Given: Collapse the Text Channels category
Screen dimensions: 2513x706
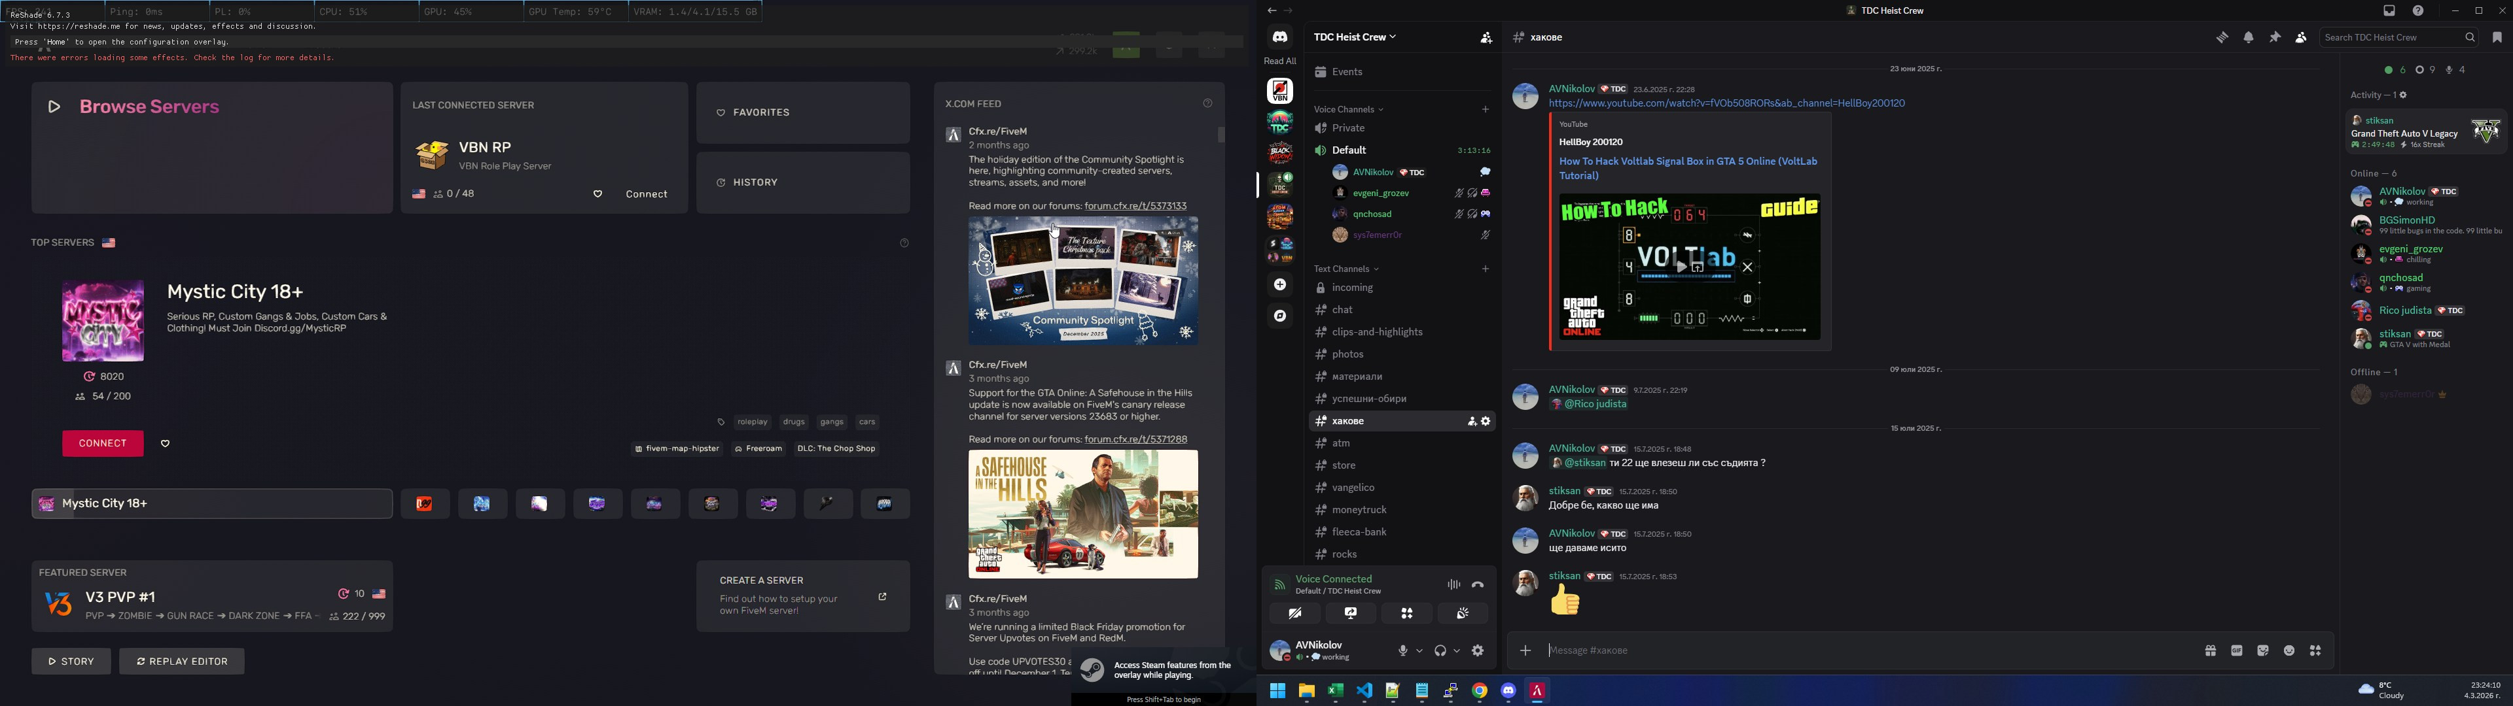Looking at the screenshot, I should pyautogui.click(x=1346, y=269).
